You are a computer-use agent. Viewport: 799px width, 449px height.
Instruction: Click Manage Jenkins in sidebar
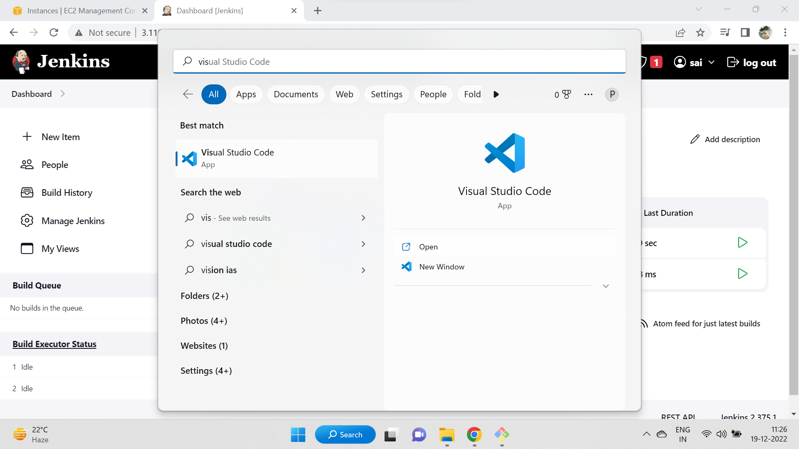[x=73, y=221]
